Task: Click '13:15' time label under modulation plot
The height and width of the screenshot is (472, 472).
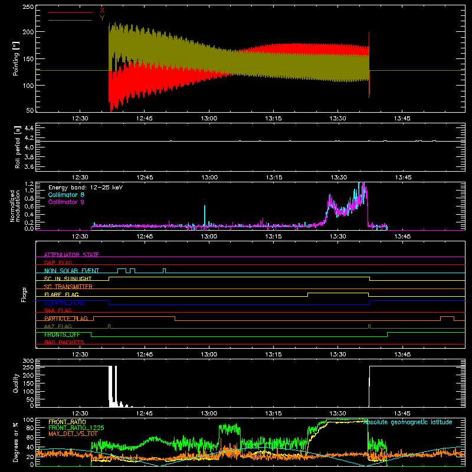Action: pyautogui.click(x=273, y=237)
